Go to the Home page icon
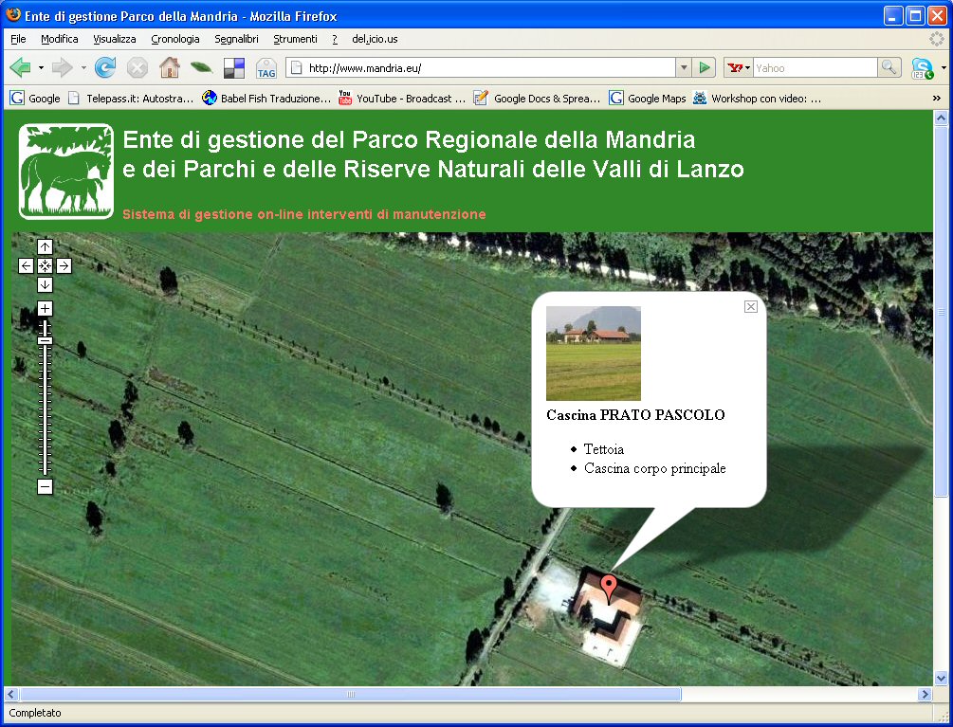The image size is (953, 727). [x=170, y=67]
